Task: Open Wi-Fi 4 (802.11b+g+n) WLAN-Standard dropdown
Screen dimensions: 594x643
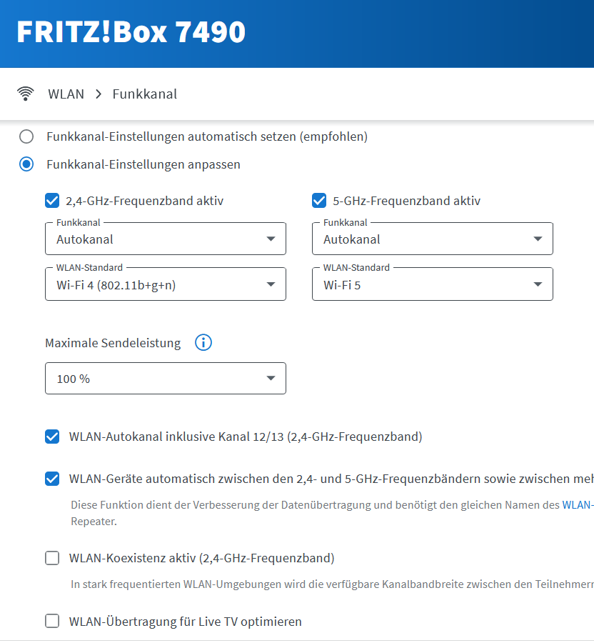Action: pyautogui.click(x=166, y=284)
